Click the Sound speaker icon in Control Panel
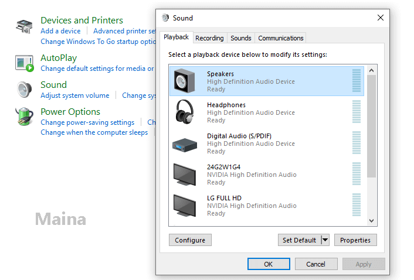414x280 pixels. [24, 90]
